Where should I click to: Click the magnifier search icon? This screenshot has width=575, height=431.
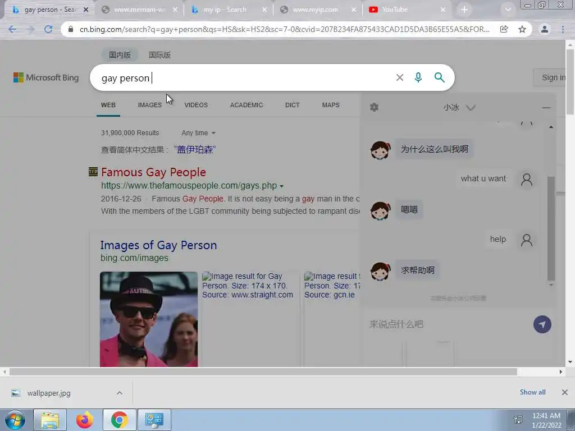tap(439, 77)
